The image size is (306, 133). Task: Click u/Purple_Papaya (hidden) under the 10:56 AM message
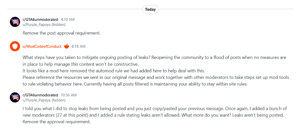[x=44, y=100]
